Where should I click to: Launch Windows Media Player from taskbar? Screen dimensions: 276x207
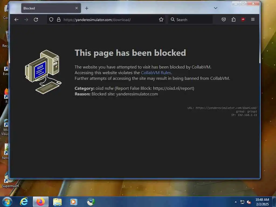click(x=74, y=202)
